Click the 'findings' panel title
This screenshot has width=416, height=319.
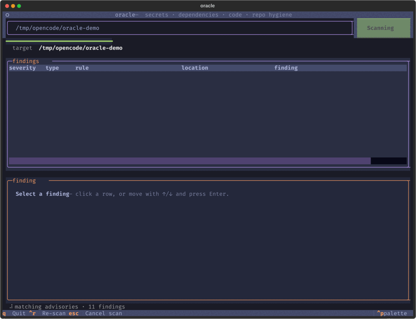click(26, 61)
